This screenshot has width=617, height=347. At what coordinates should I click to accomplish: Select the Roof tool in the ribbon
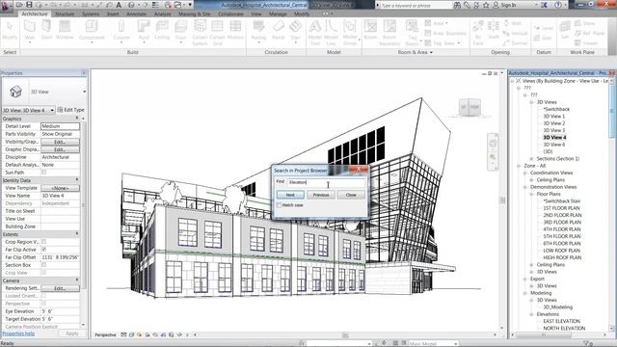tap(144, 31)
